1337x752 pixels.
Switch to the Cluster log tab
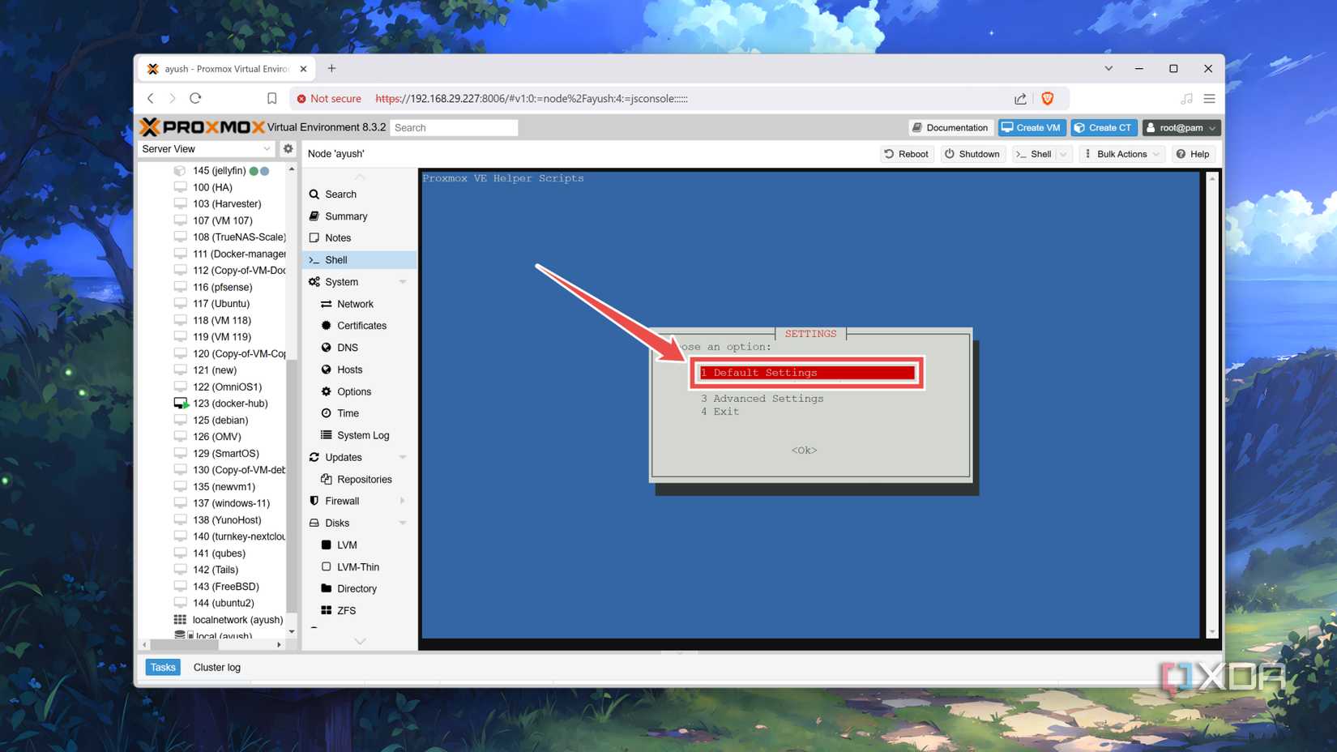coord(216,667)
